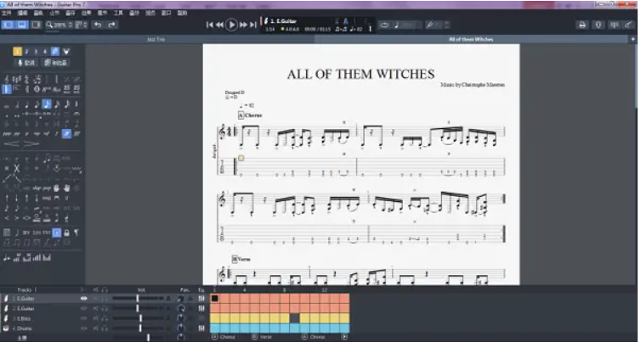Screen dimensions: 641x348
Task: Click the highlighted eighth note duration icon
Action: click(x=46, y=104)
